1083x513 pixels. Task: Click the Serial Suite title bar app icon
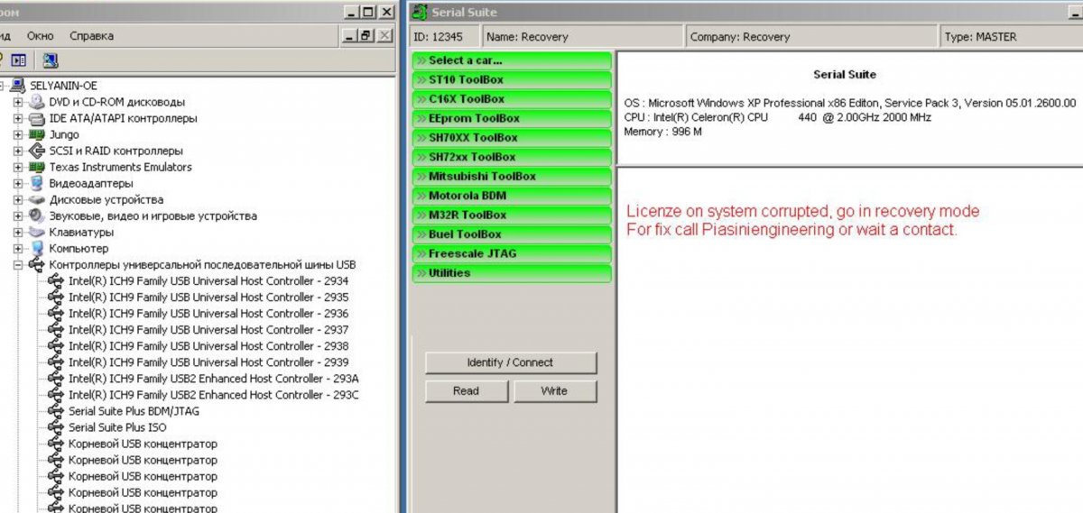tap(420, 13)
